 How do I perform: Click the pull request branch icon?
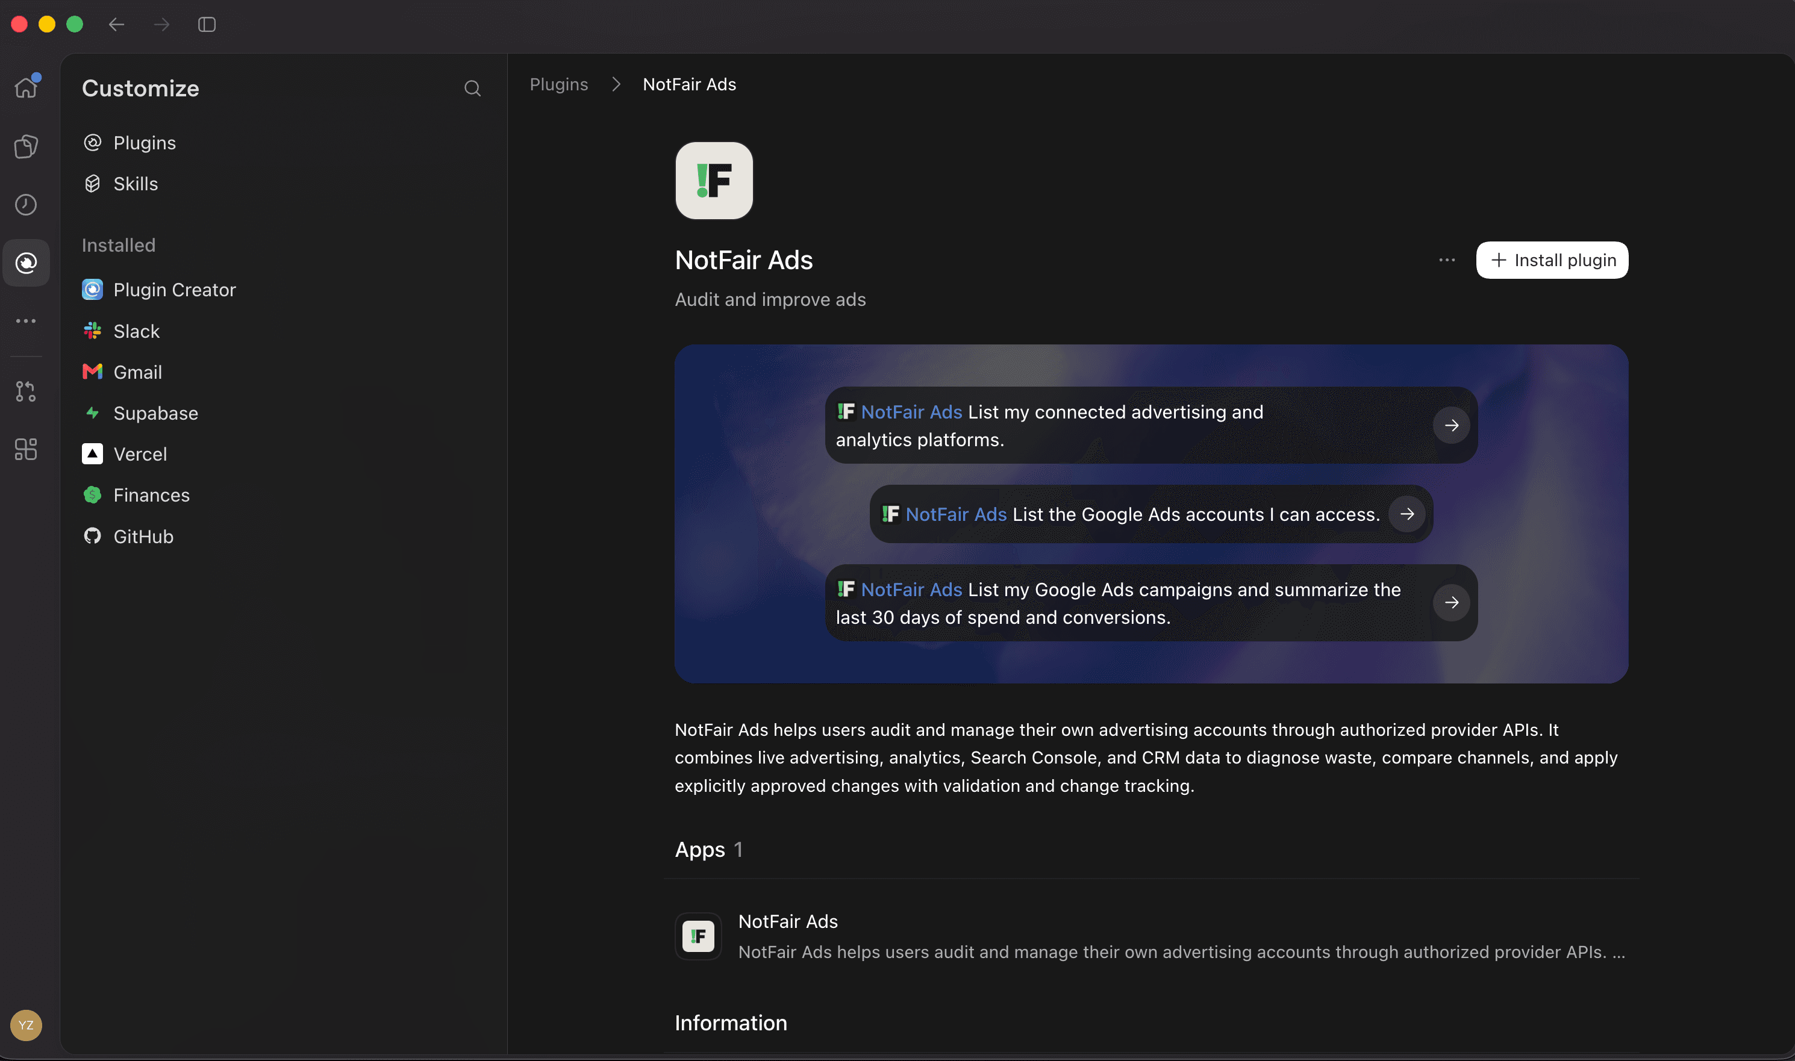(26, 391)
